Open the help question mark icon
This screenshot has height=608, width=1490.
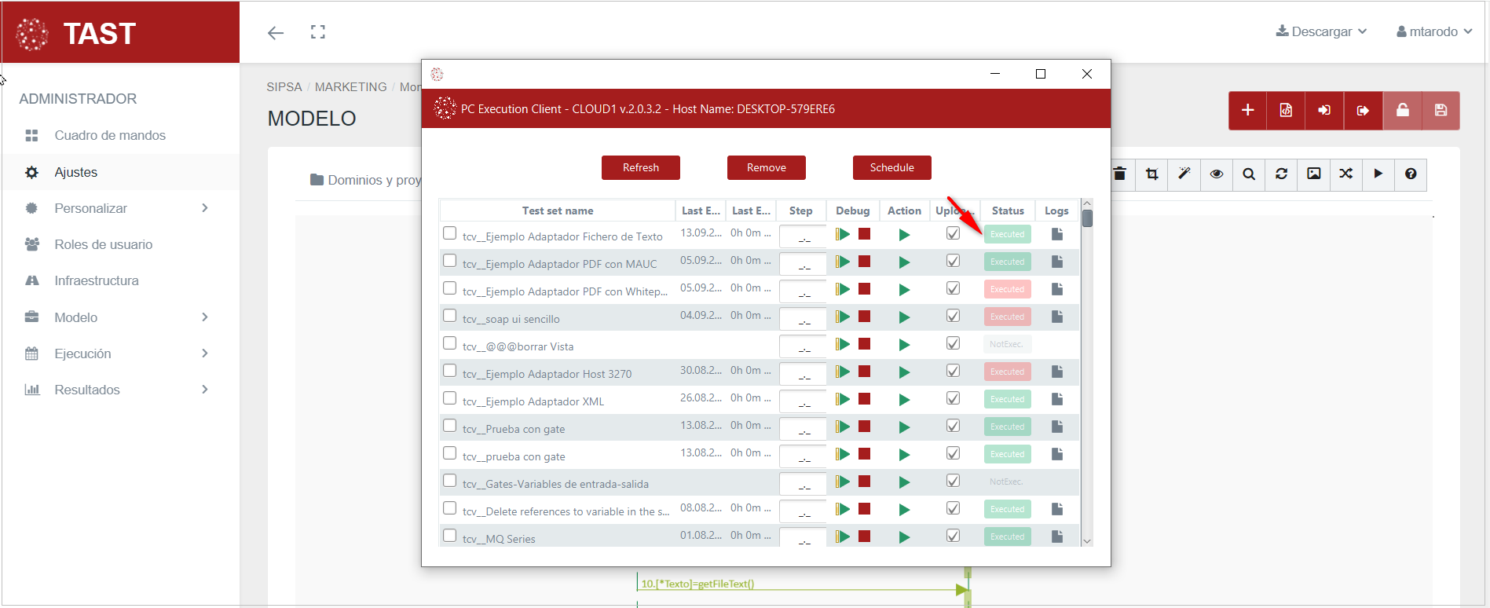coord(1410,174)
